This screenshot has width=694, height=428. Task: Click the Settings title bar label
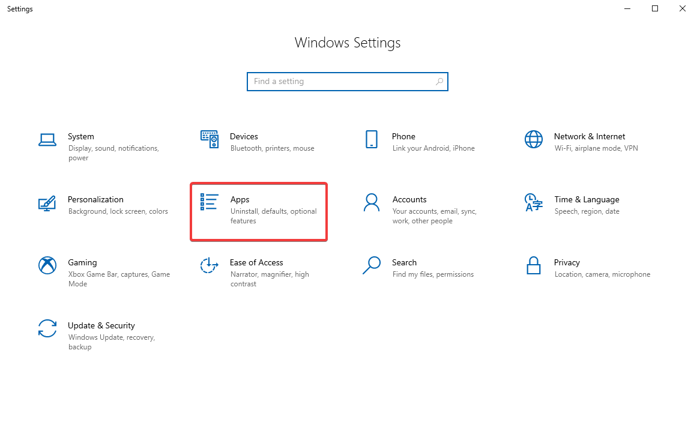click(x=20, y=8)
